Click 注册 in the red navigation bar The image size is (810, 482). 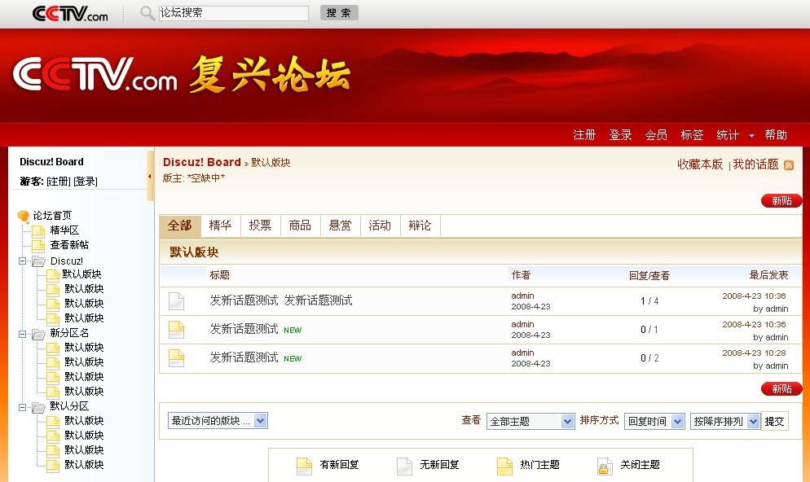(584, 135)
